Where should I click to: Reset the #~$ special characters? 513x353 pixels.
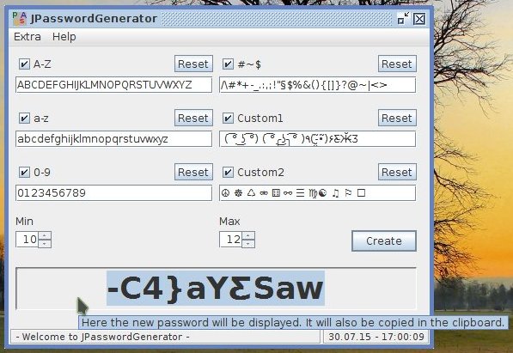(397, 64)
